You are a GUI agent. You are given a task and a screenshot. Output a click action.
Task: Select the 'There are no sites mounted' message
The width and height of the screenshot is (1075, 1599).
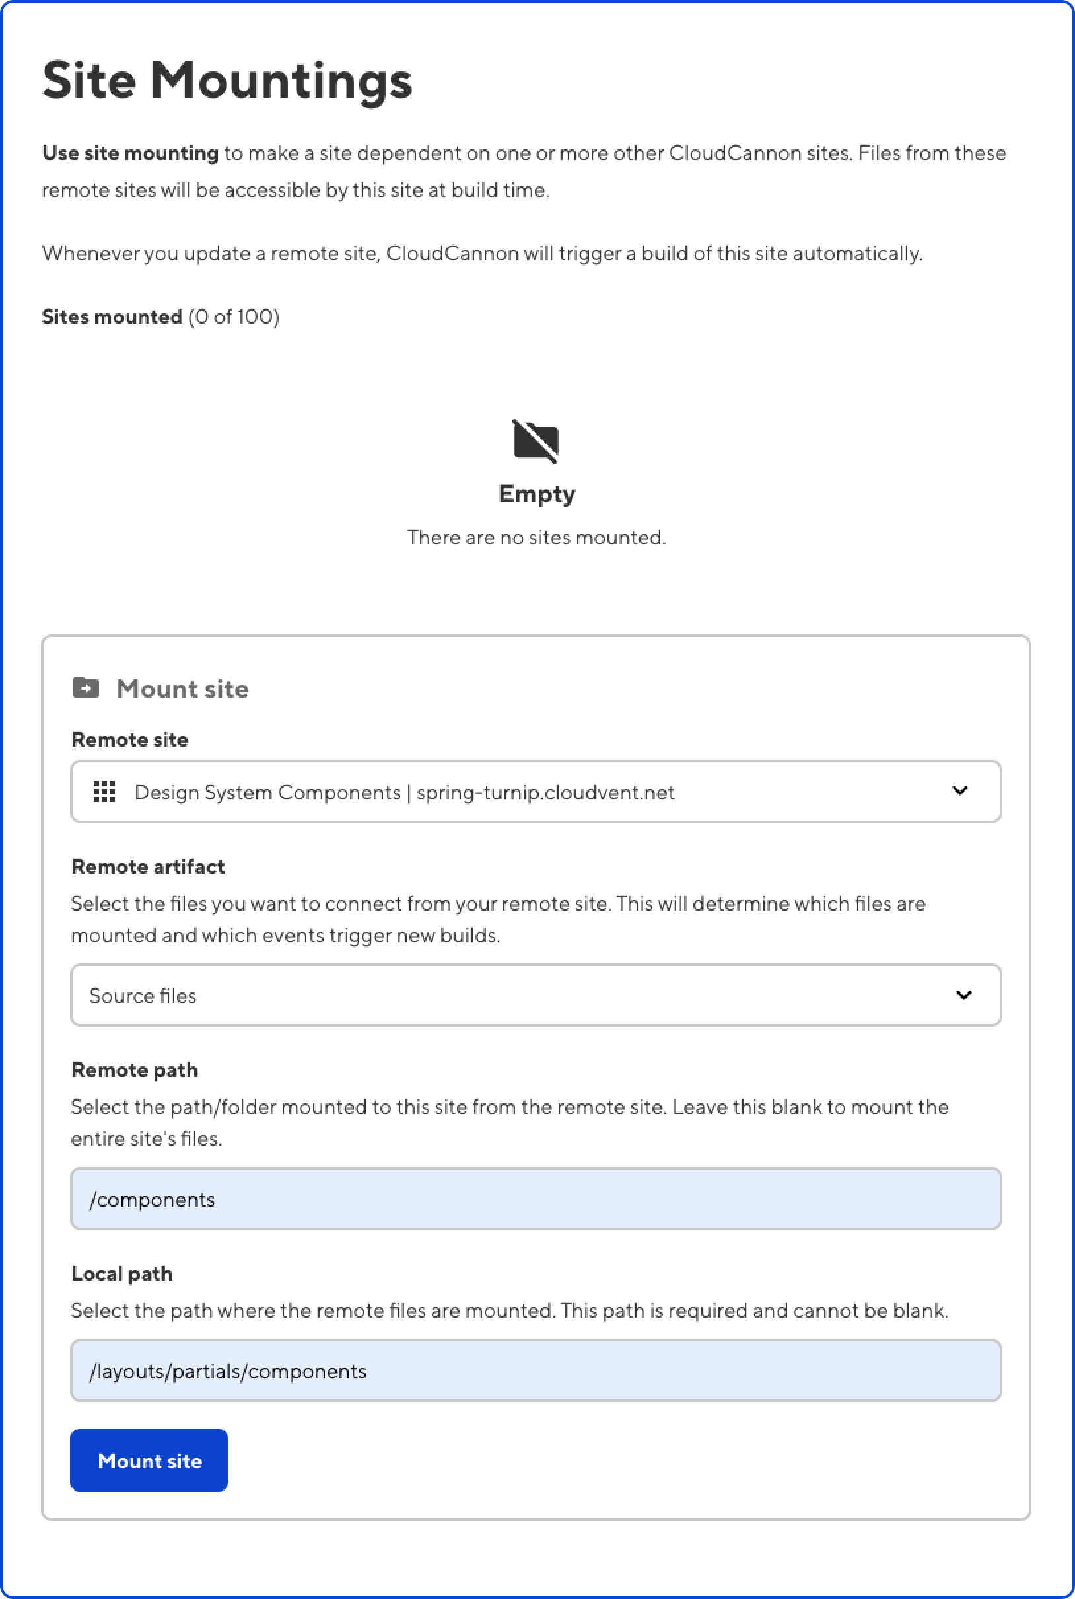[x=536, y=537]
